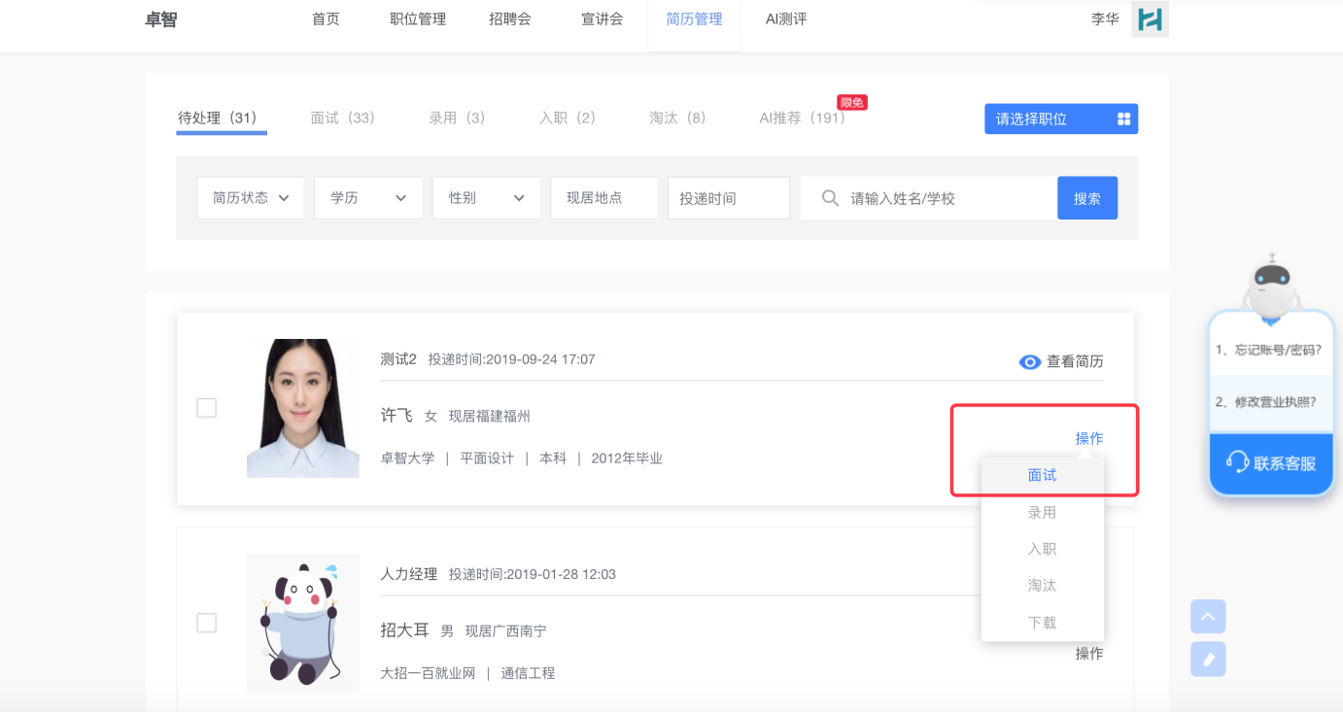Viewport: 1343px width, 712px height.
Task: Click the scroll-to-top arrow button
Action: pyautogui.click(x=1208, y=616)
